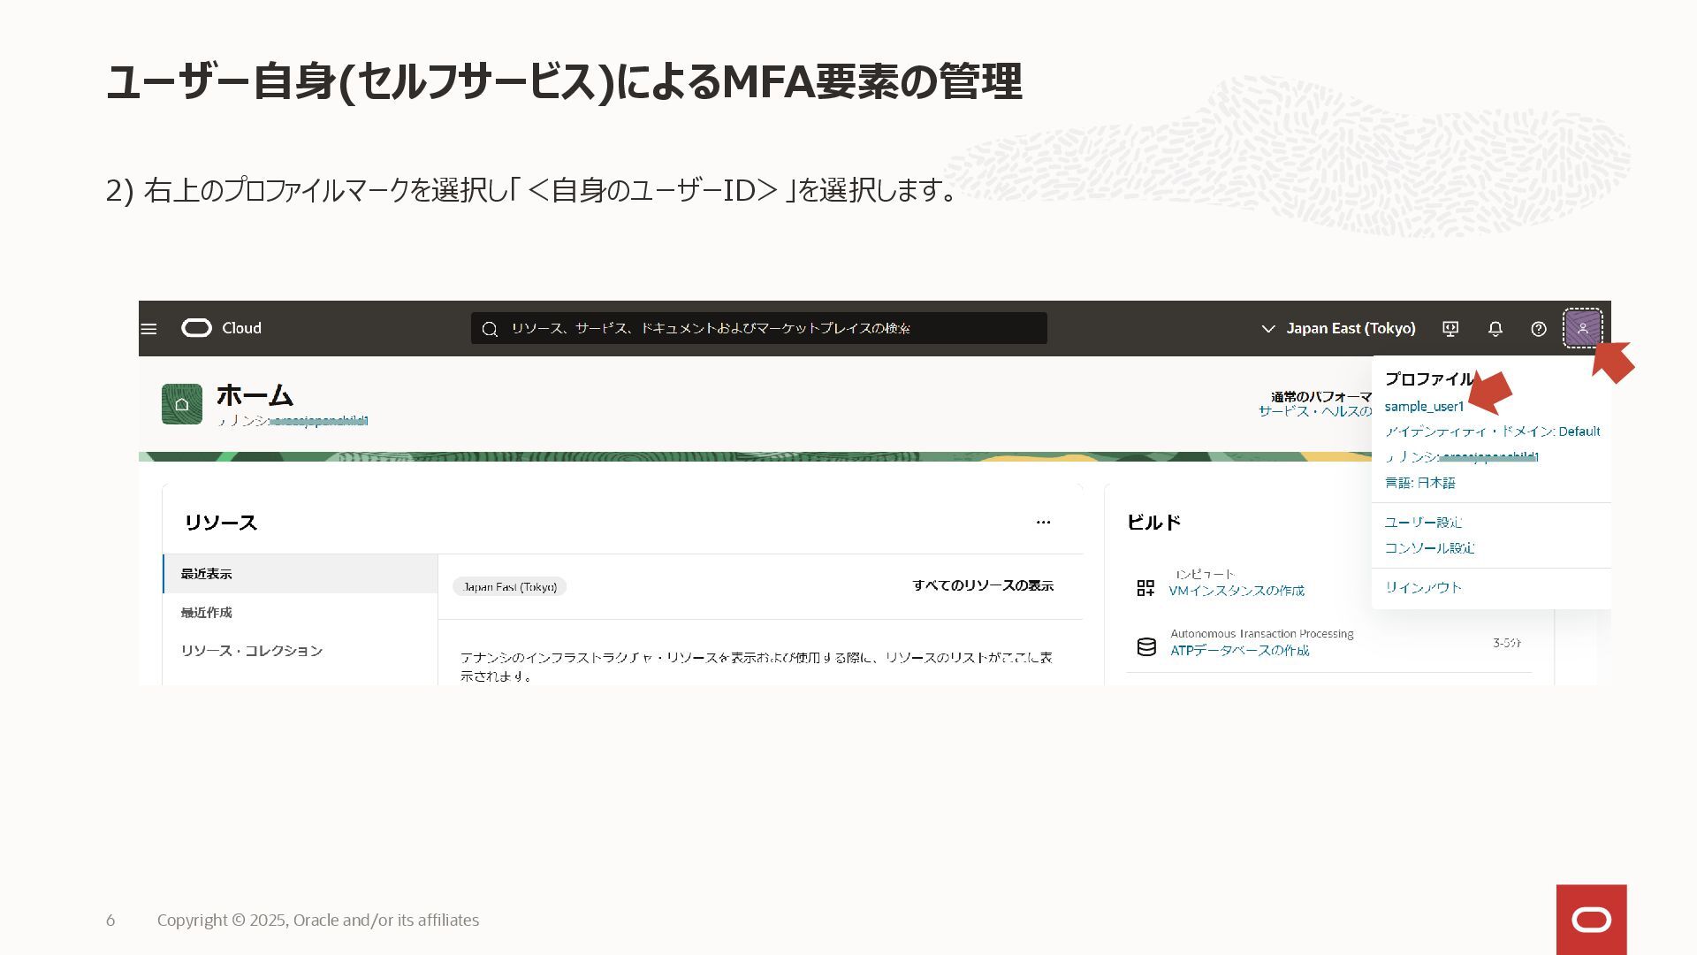Click the slide title about MFA要素の管理
Image resolution: width=1697 pixels, height=955 pixels.
[564, 81]
